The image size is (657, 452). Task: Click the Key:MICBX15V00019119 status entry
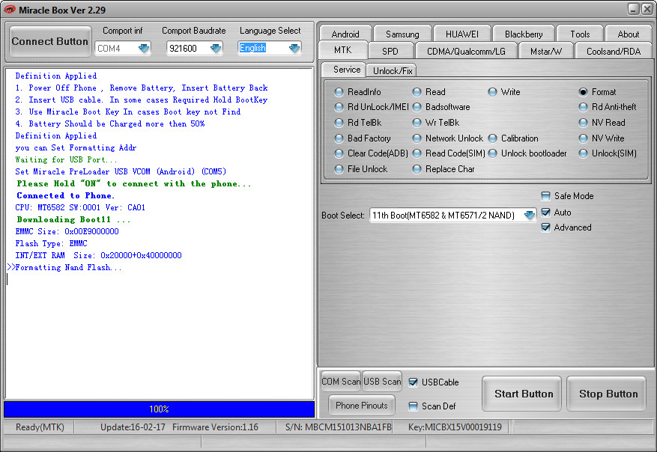click(x=455, y=427)
